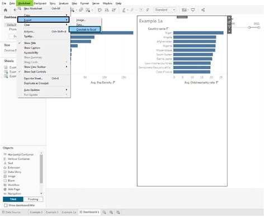
Task: Click left handle of year range slider
Action: tap(249, 27)
